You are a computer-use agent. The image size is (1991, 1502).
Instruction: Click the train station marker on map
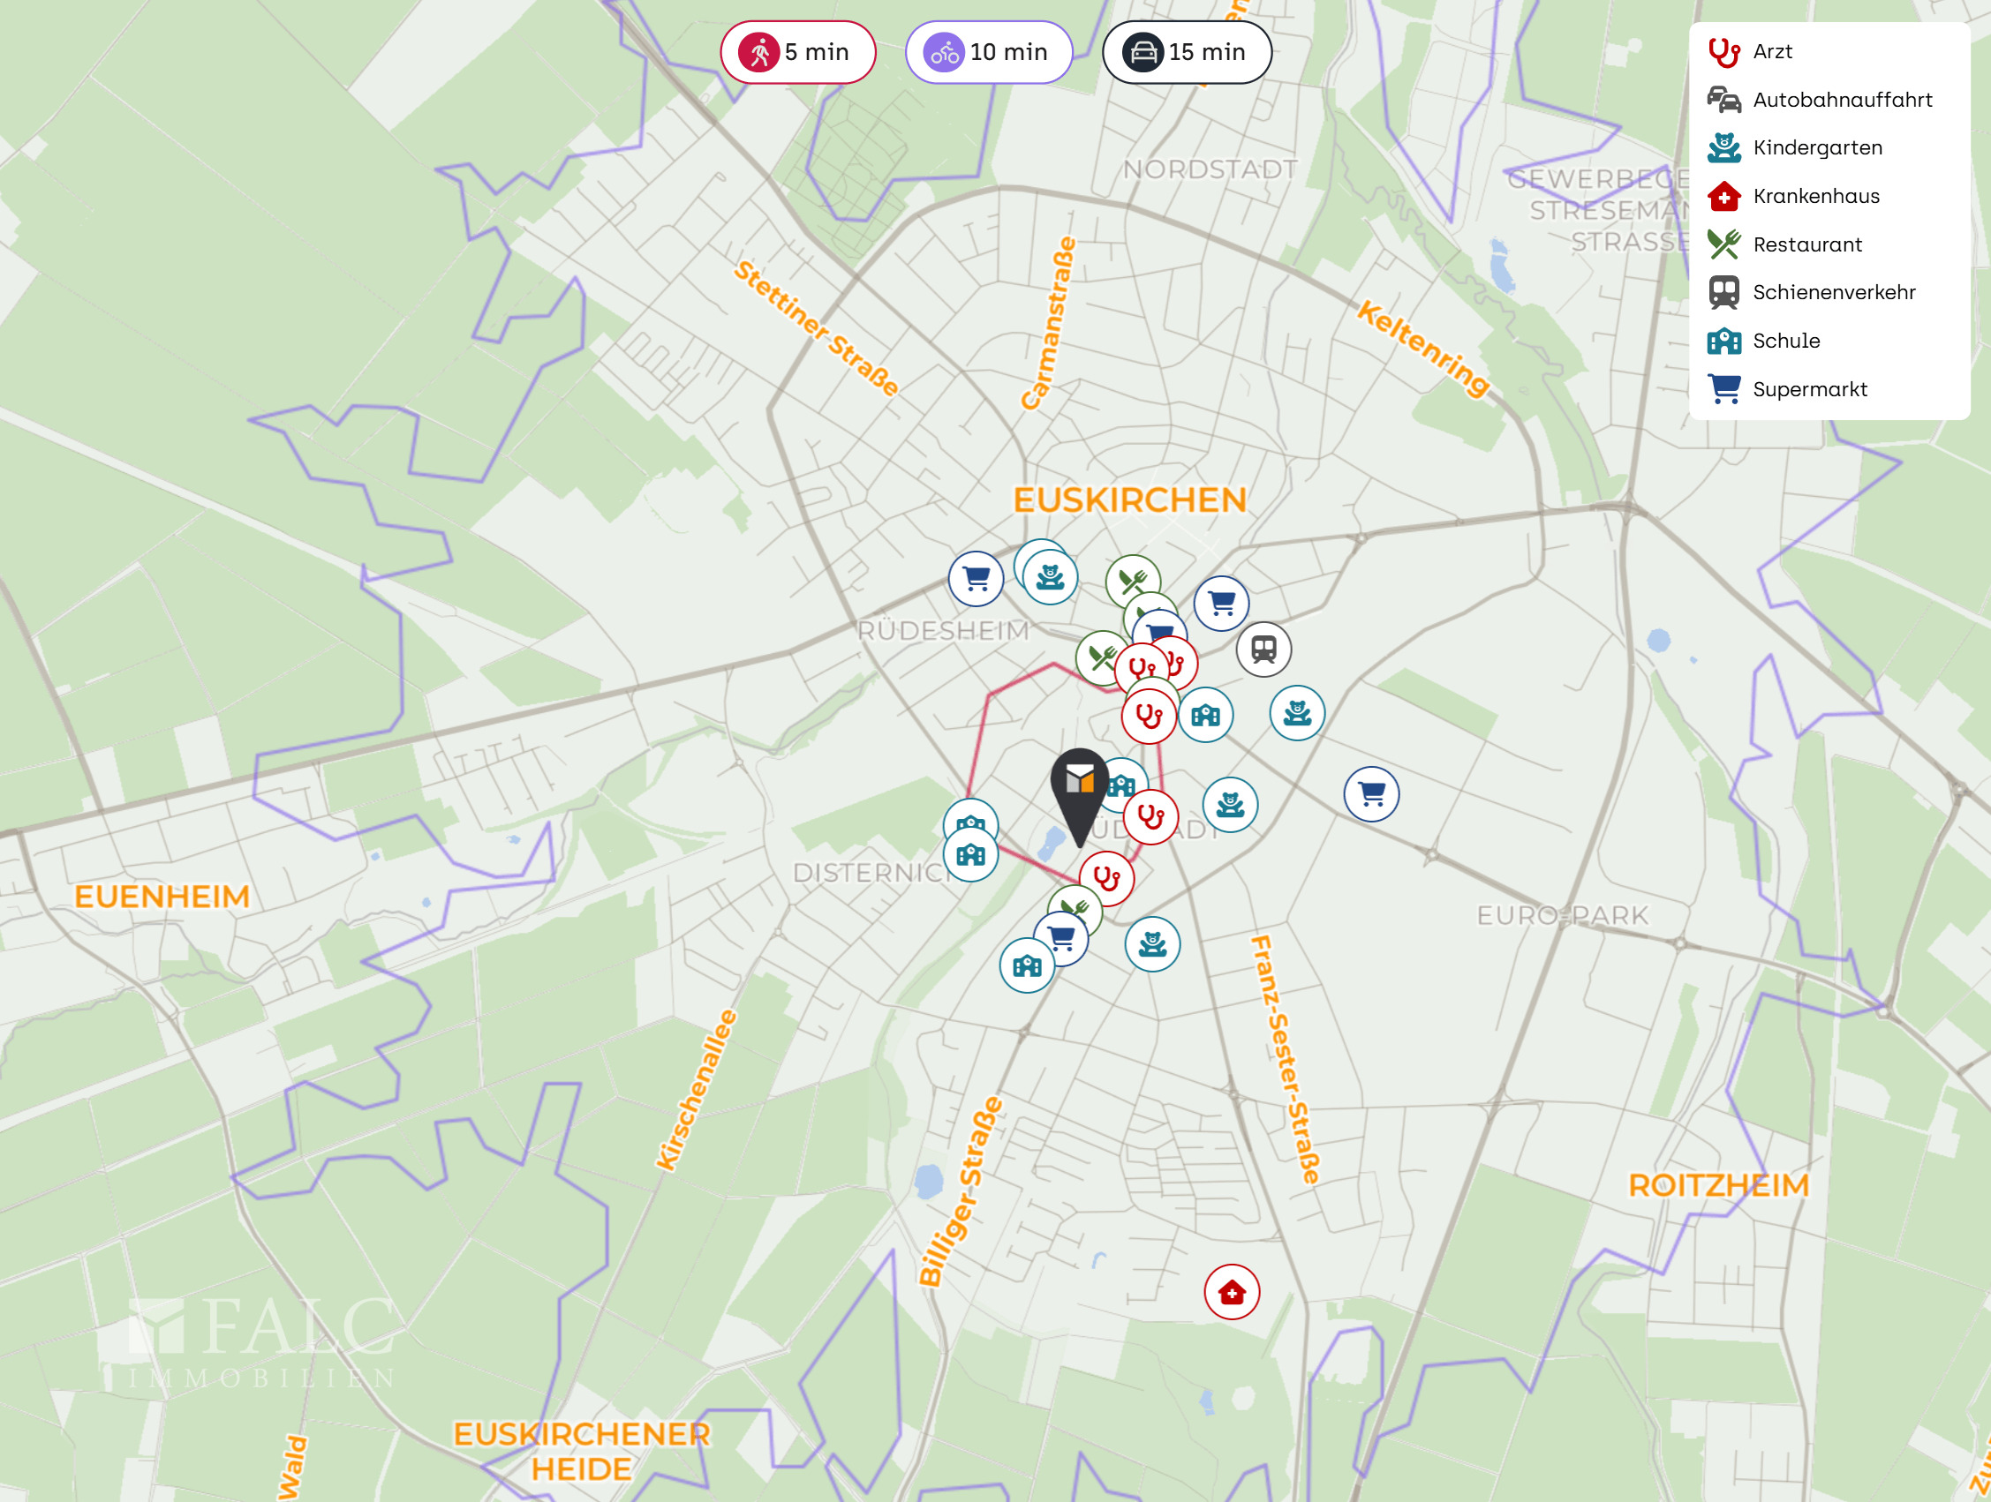pyautogui.click(x=1263, y=649)
